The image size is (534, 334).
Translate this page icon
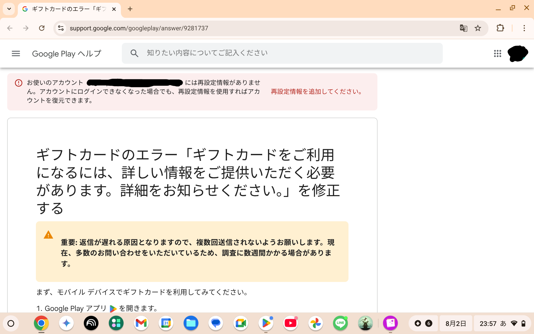[x=463, y=28]
